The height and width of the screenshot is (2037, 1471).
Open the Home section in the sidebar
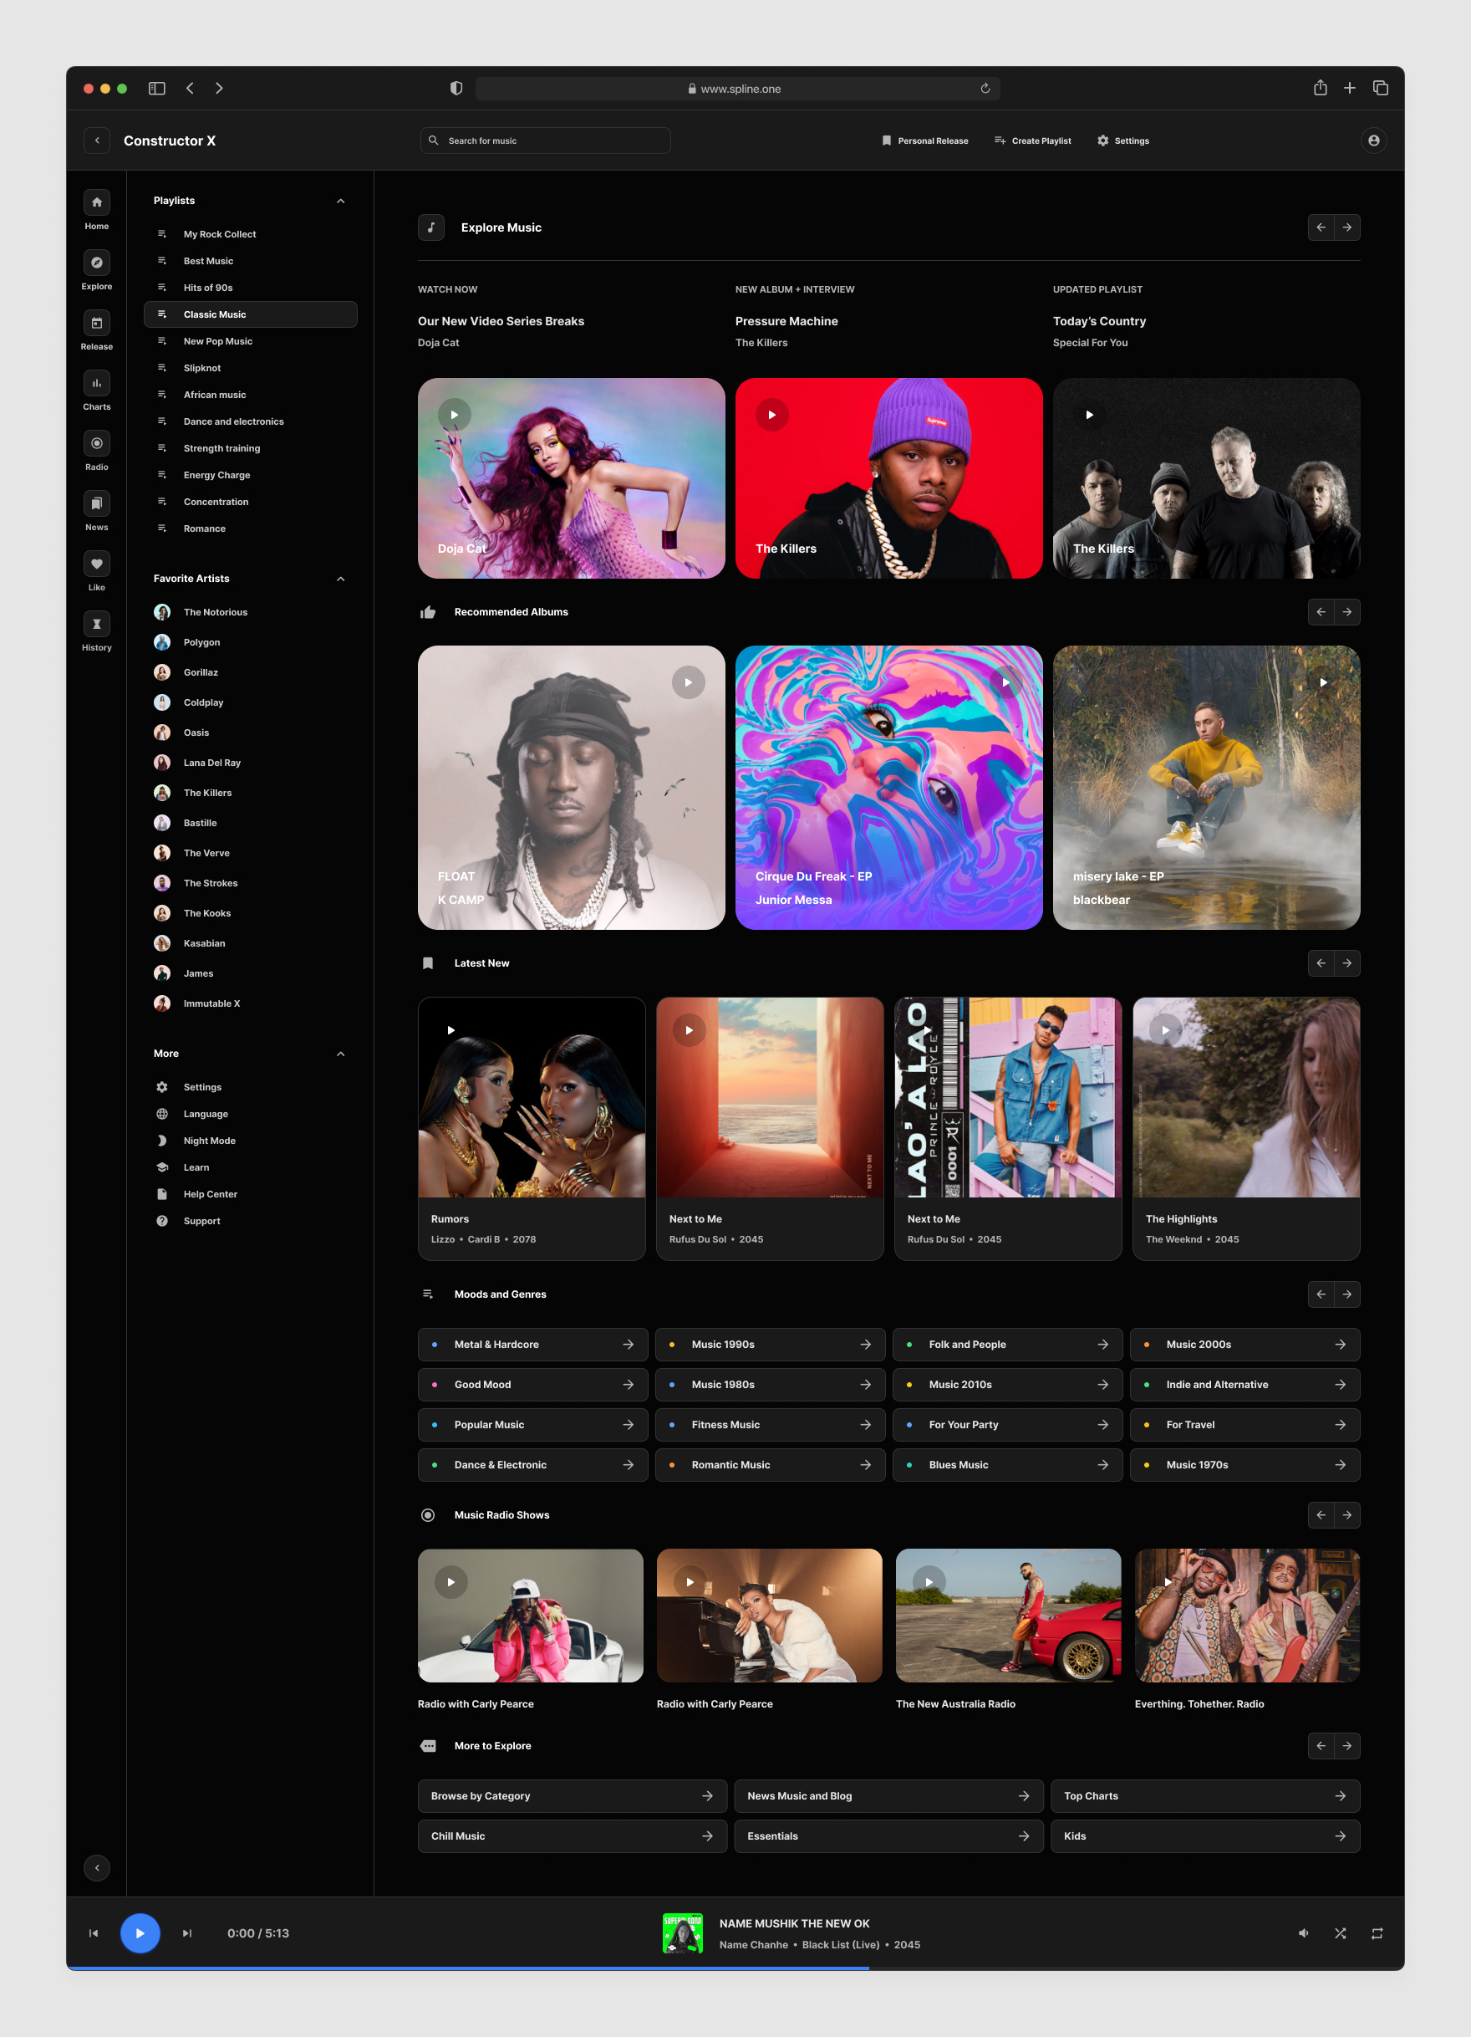pyautogui.click(x=97, y=202)
